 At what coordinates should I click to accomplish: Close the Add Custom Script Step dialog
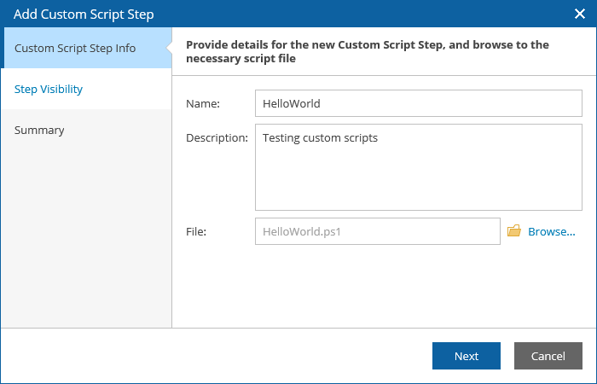[x=579, y=14]
